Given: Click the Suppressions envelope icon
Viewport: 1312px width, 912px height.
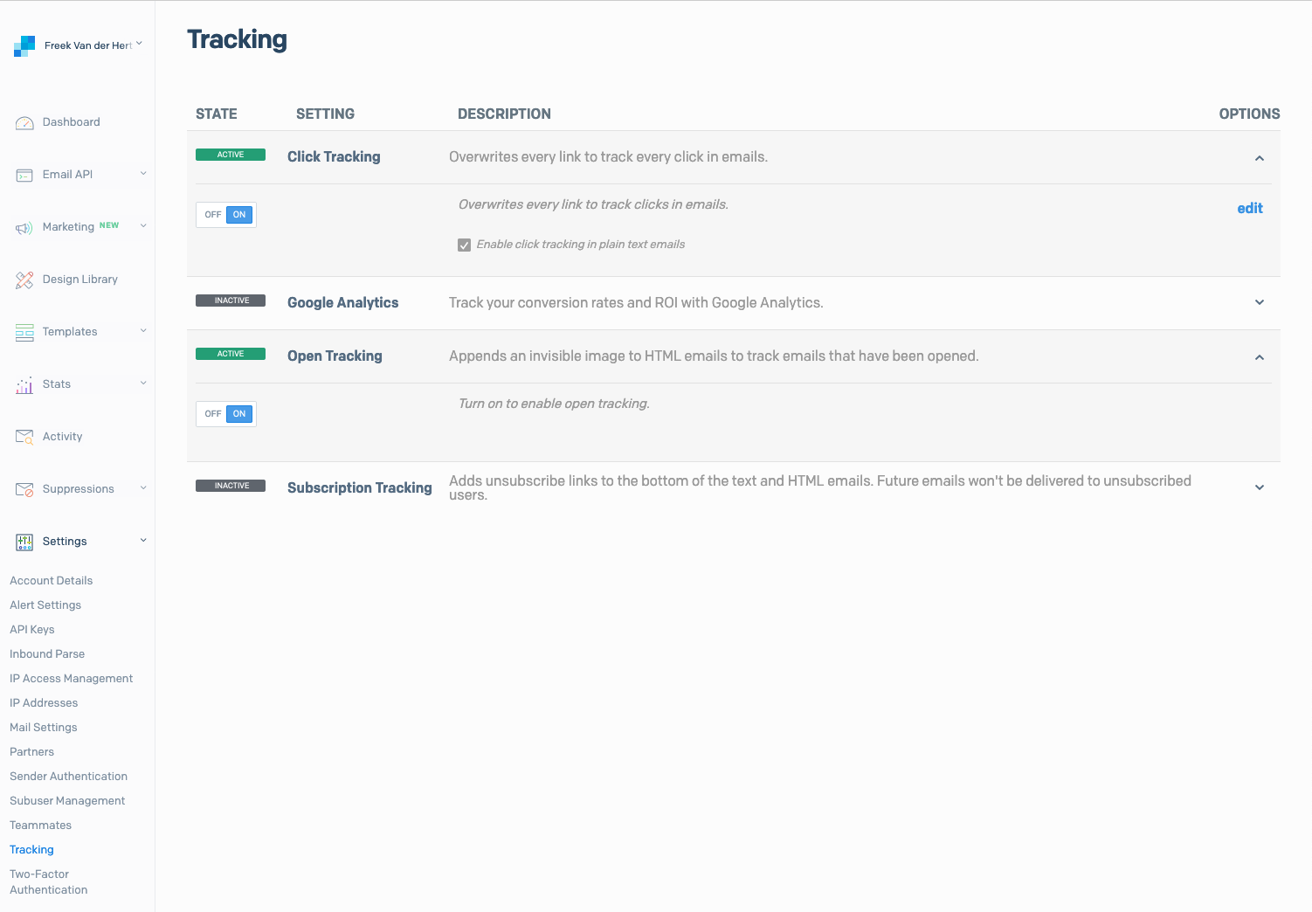Looking at the screenshot, I should point(24,490).
